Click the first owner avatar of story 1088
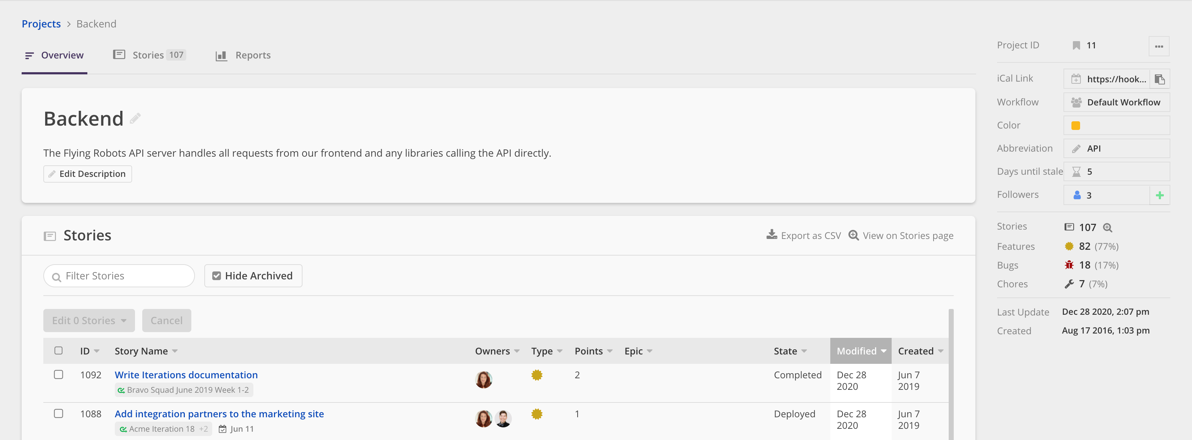Image resolution: width=1192 pixels, height=440 pixels. point(484,419)
